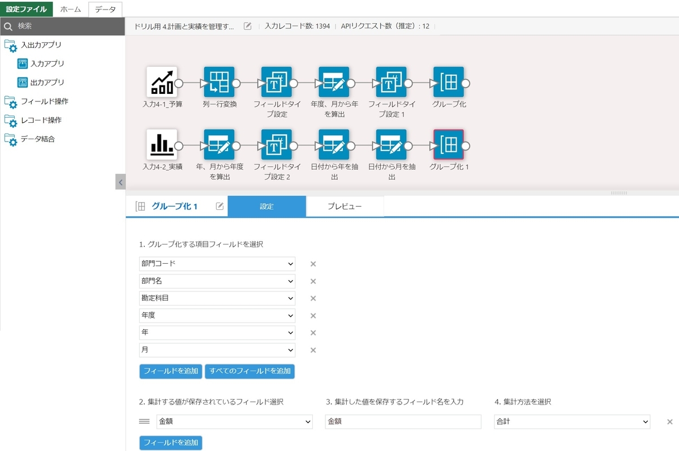
Task: Open the 勘定科目 dropdown
Action: [x=217, y=298]
